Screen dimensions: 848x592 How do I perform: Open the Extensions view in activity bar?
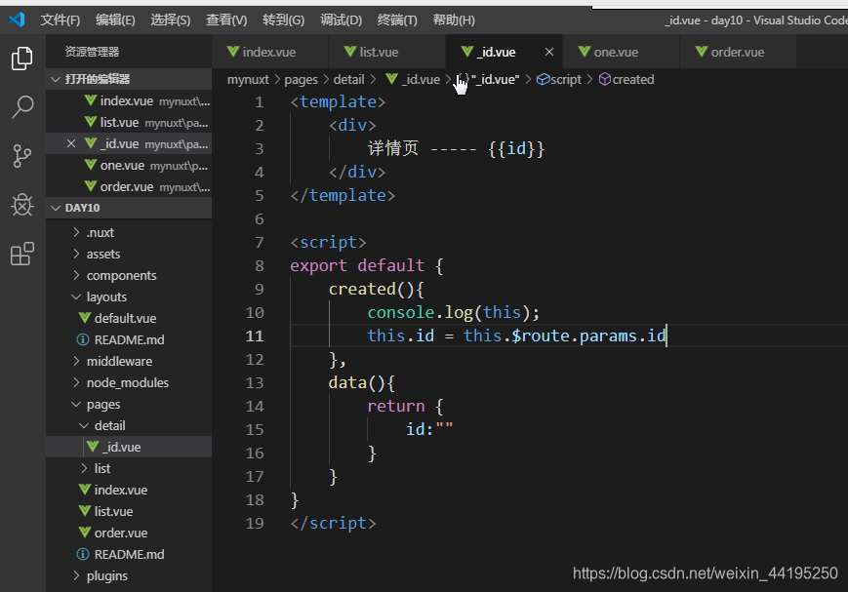tap(22, 254)
